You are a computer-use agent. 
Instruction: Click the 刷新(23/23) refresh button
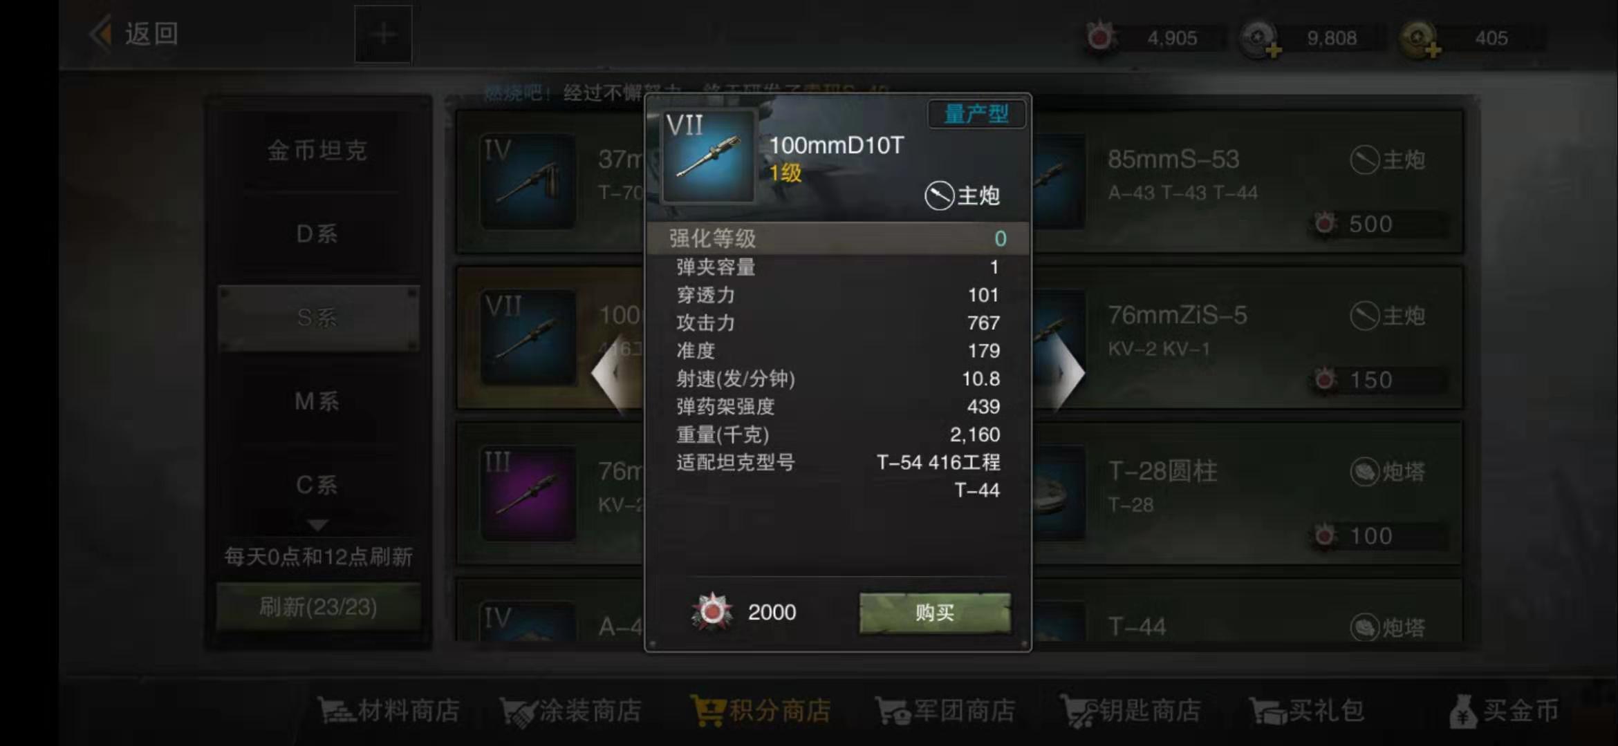(x=318, y=607)
